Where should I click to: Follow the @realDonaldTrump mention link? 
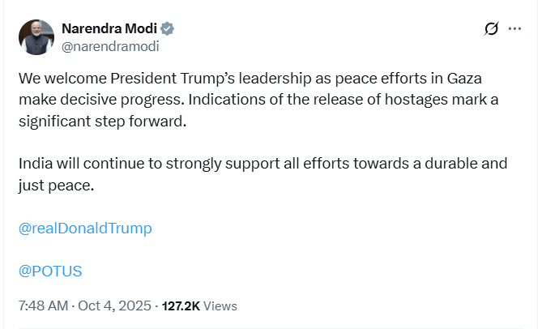[84, 228]
